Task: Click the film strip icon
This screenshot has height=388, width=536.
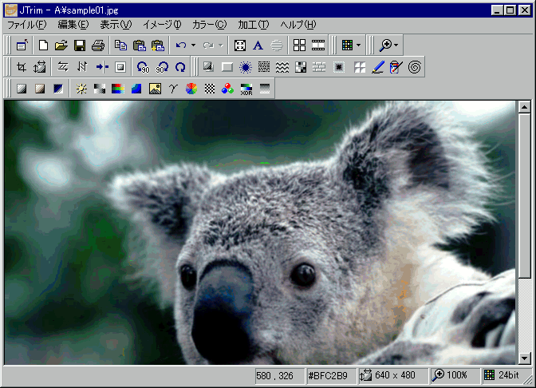Action: (x=318, y=46)
